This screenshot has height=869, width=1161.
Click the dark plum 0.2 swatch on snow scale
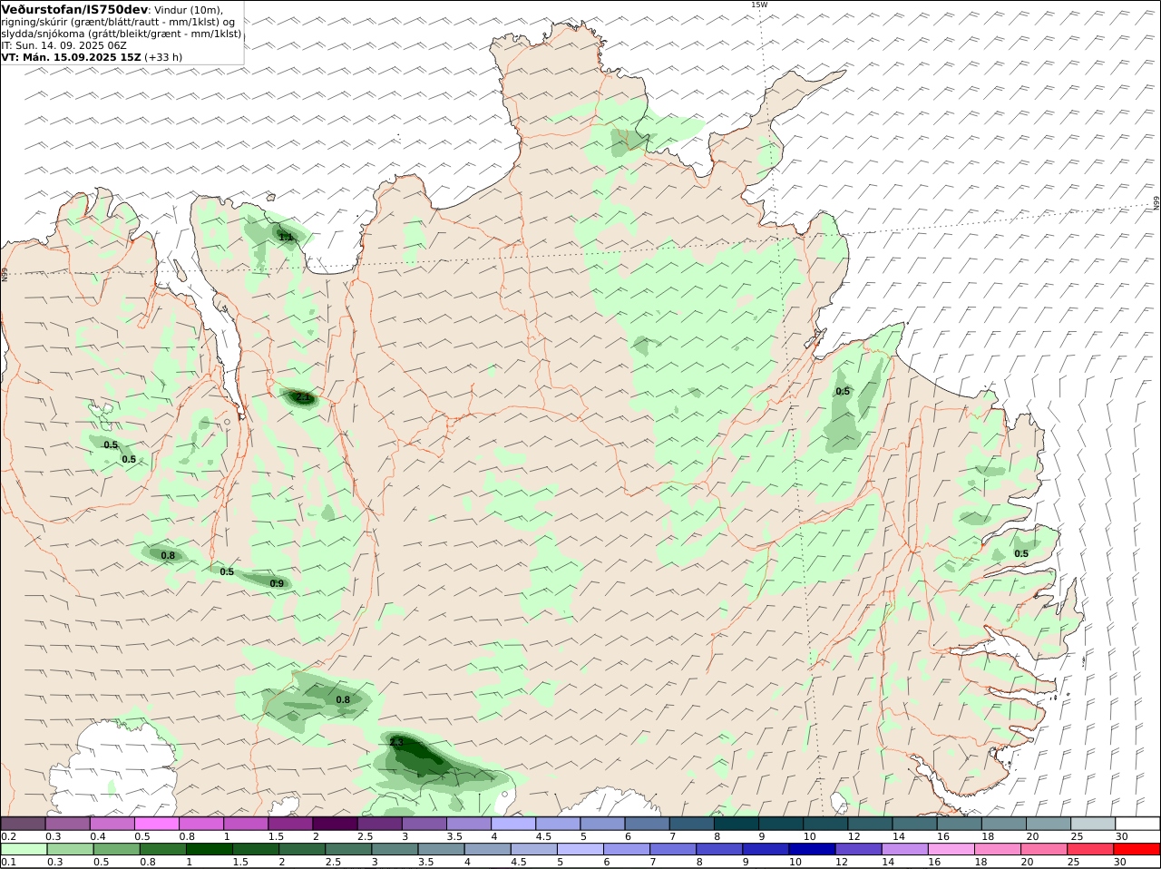[24, 824]
